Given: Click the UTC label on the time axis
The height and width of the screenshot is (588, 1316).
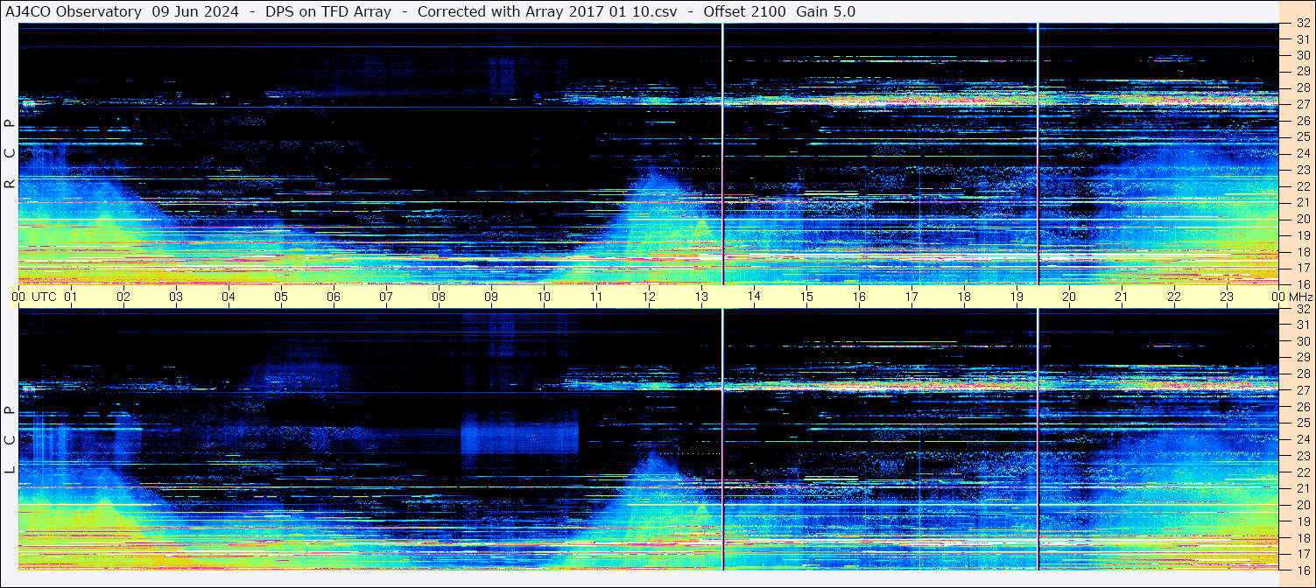Looking at the screenshot, I should [x=45, y=297].
